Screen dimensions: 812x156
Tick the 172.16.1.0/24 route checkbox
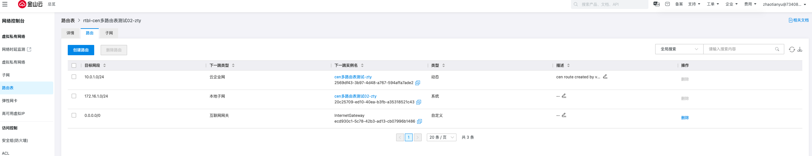point(74,96)
